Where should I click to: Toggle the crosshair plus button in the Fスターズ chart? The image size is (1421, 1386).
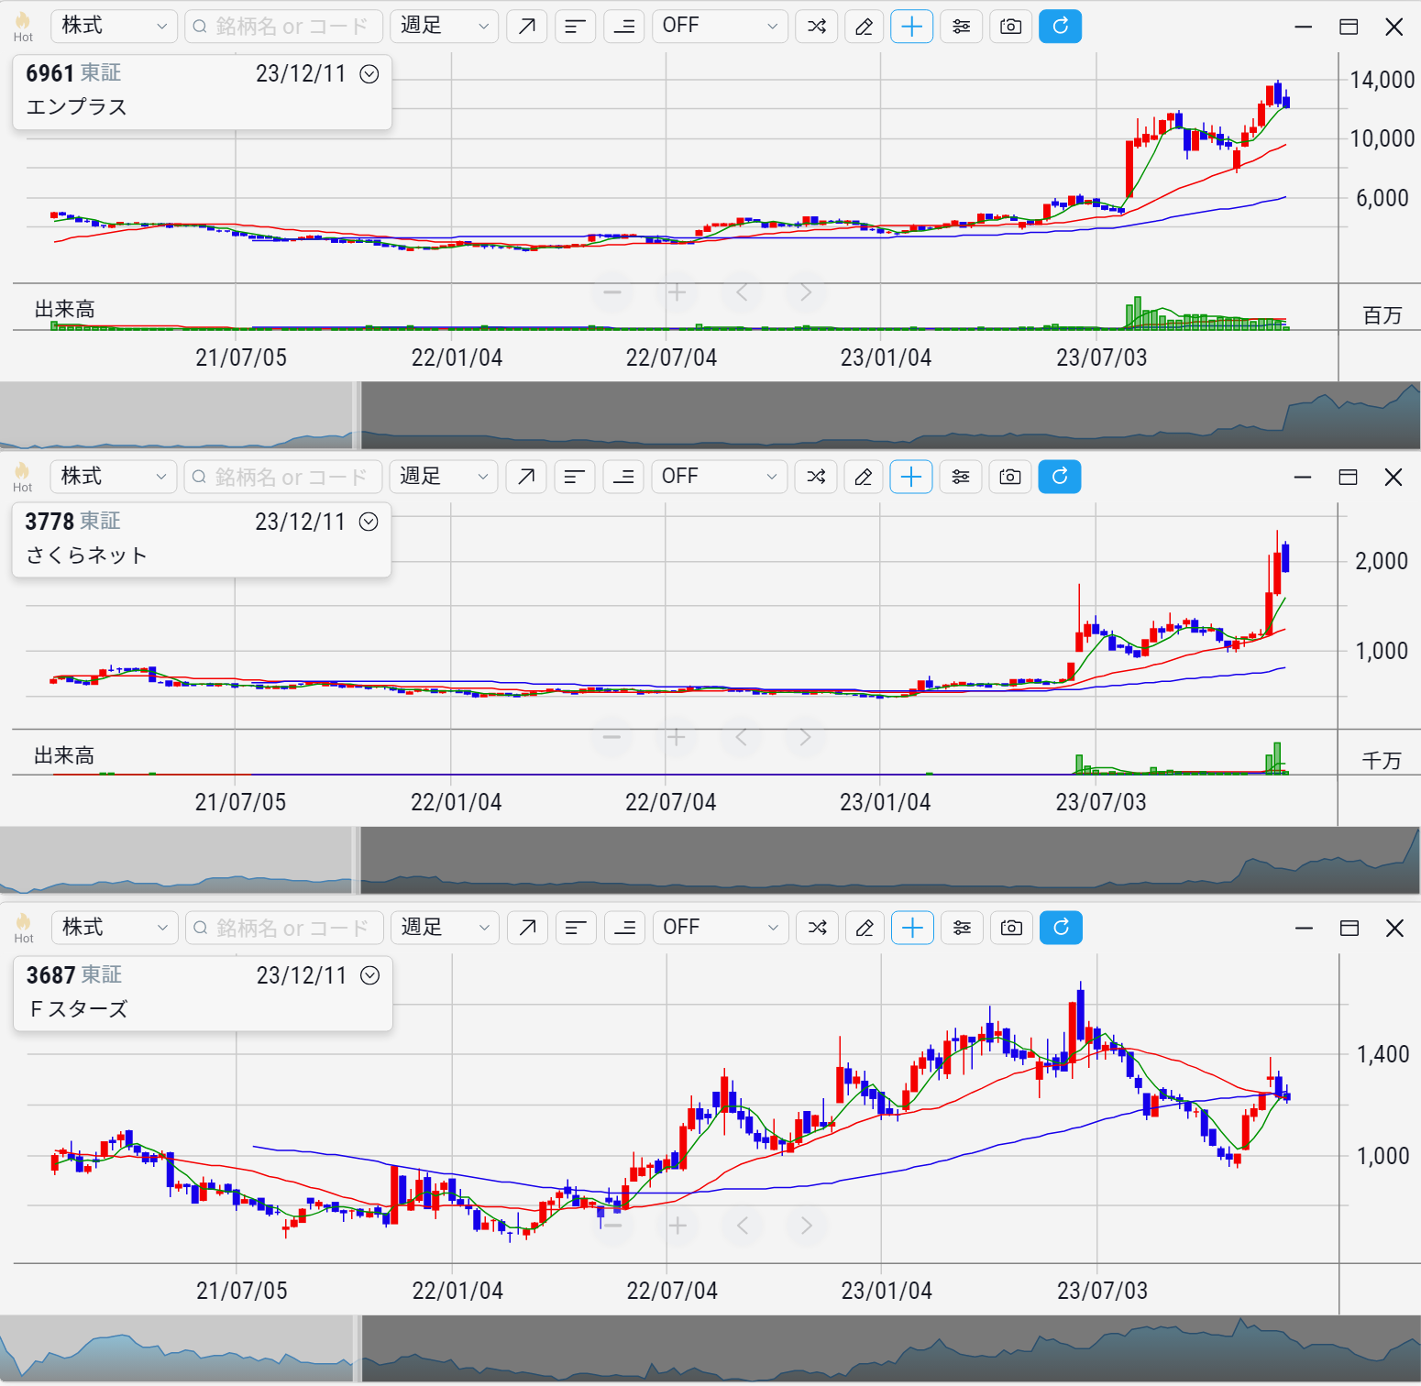(x=913, y=928)
